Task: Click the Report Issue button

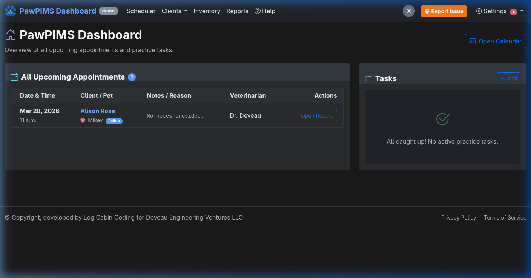Action: coord(444,11)
